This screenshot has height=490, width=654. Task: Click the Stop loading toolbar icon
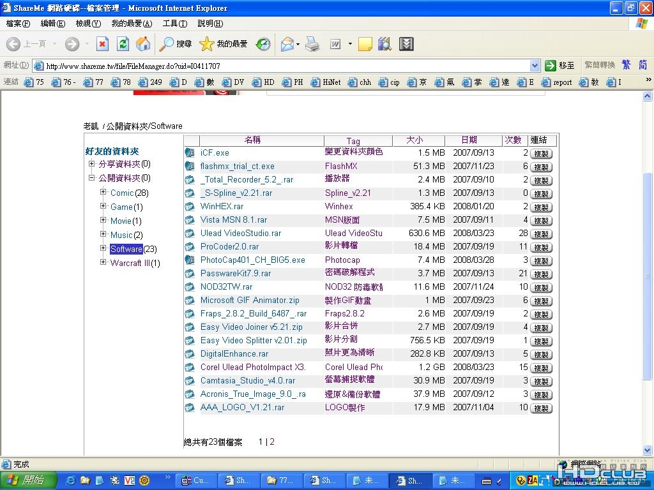(x=102, y=44)
